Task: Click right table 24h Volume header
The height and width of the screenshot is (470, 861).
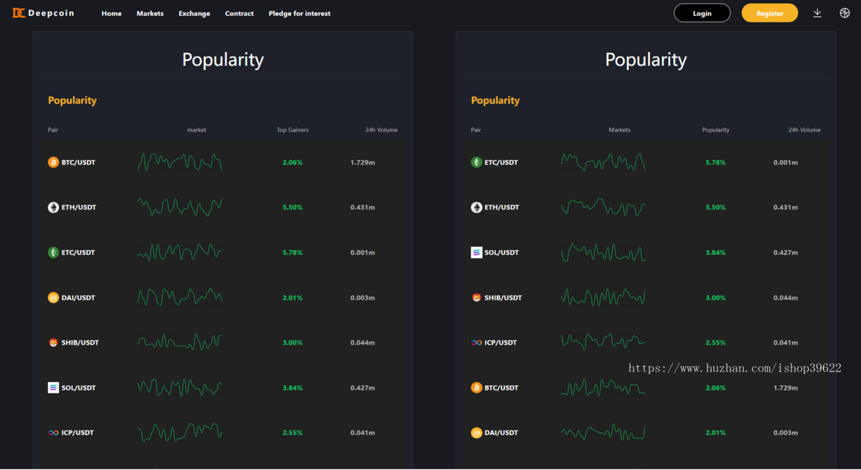Action: click(x=804, y=130)
